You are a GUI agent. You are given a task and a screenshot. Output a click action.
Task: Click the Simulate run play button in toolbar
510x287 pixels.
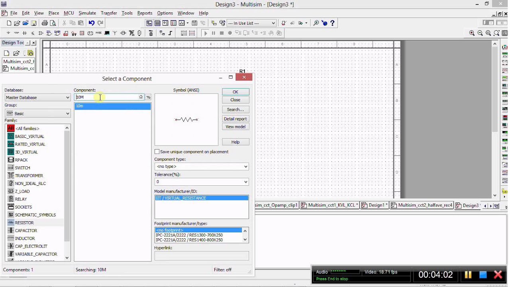(206, 33)
